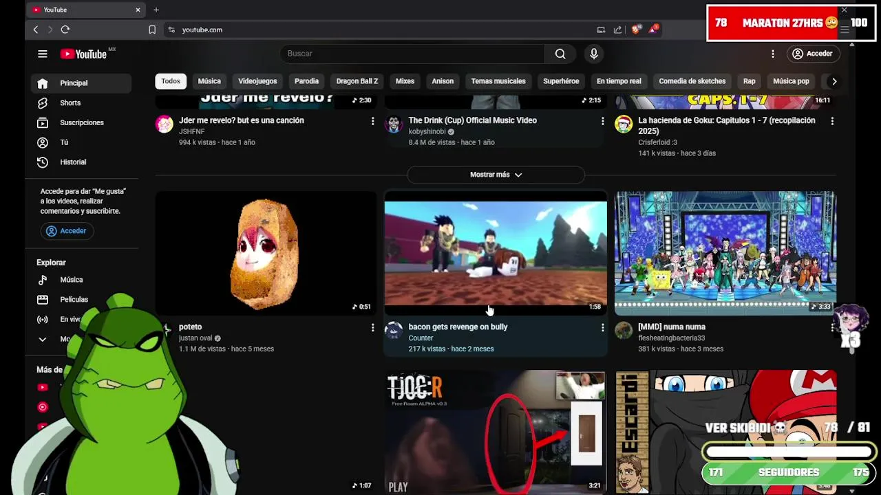Open options for bacon gets revenge video
Image resolution: width=881 pixels, height=495 pixels.
click(x=602, y=328)
